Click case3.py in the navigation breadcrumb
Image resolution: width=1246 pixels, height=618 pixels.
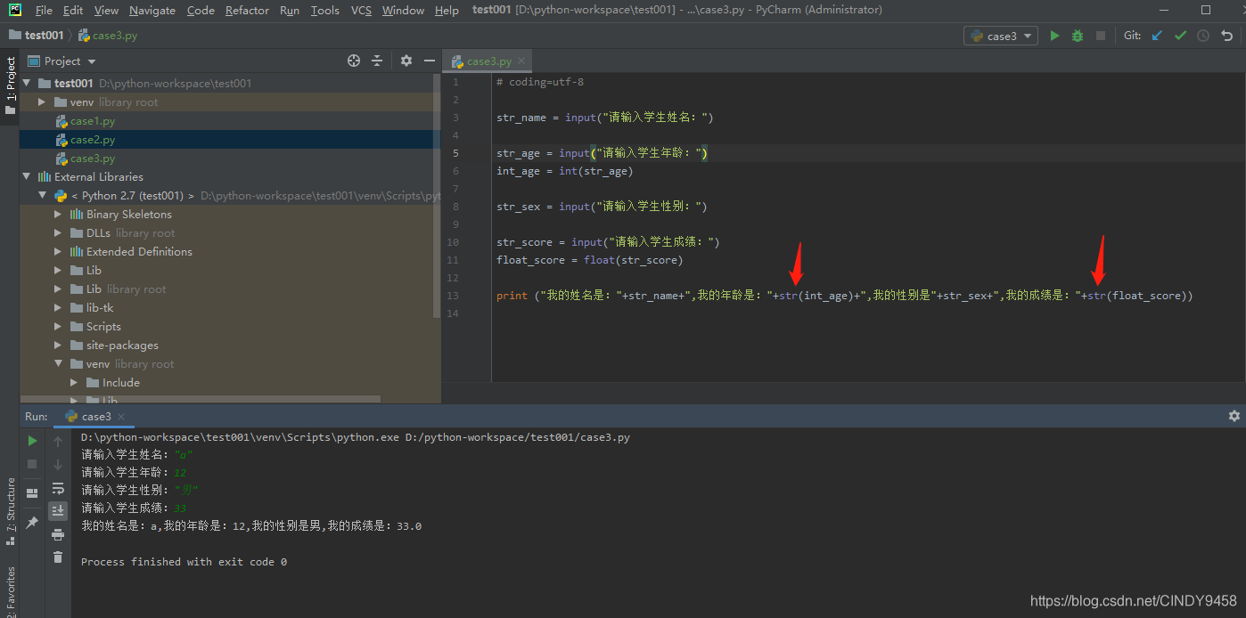click(x=108, y=36)
